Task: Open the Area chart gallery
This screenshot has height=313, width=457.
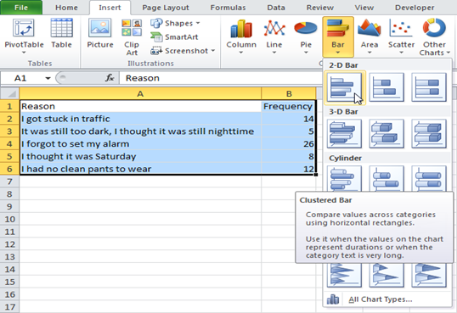Action: pyautogui.click(x=370, y=36)
